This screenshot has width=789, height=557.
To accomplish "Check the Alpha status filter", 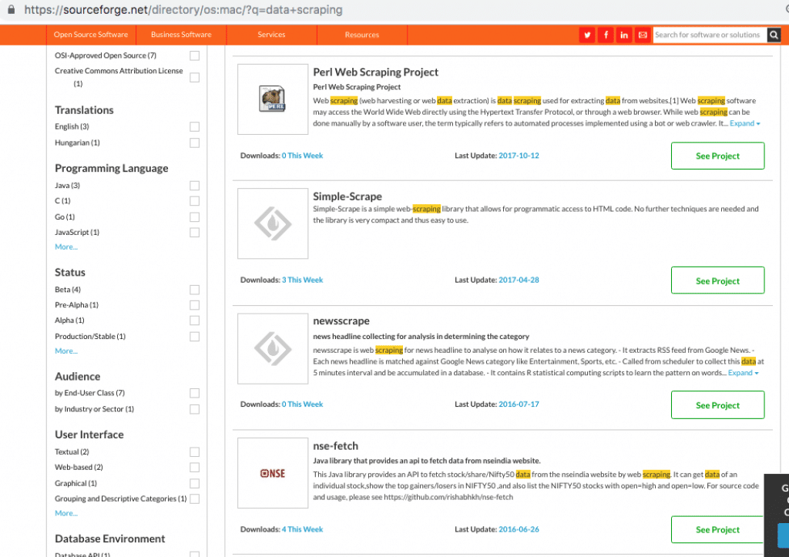I will (x=194, y=320).
